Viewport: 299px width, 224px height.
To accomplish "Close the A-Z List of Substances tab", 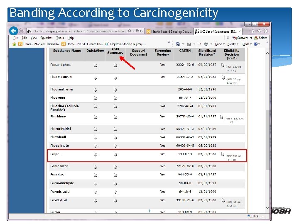I will [240, 32].
